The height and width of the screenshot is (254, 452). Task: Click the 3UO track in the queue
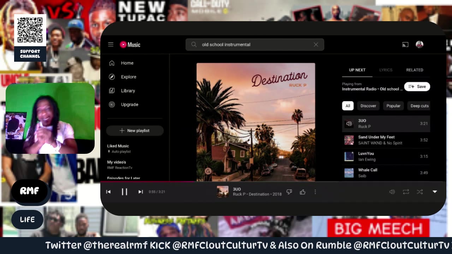(386, 123)
